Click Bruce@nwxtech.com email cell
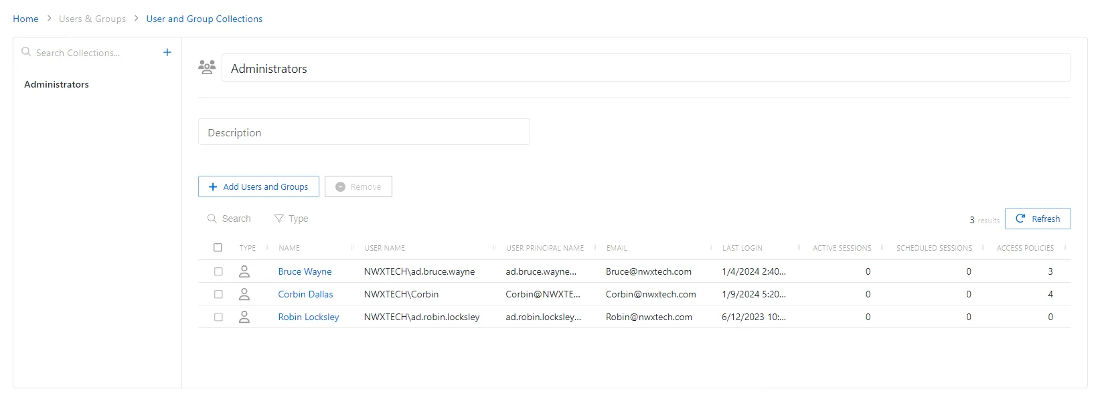The height and width of the screenshot is (397, 1104). click(x=649, y=271)
